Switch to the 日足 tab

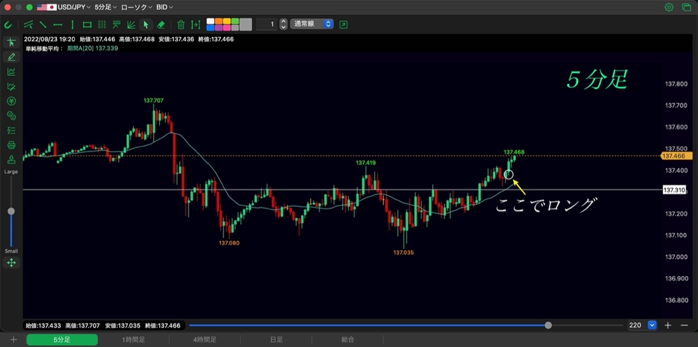pos(276,339)
